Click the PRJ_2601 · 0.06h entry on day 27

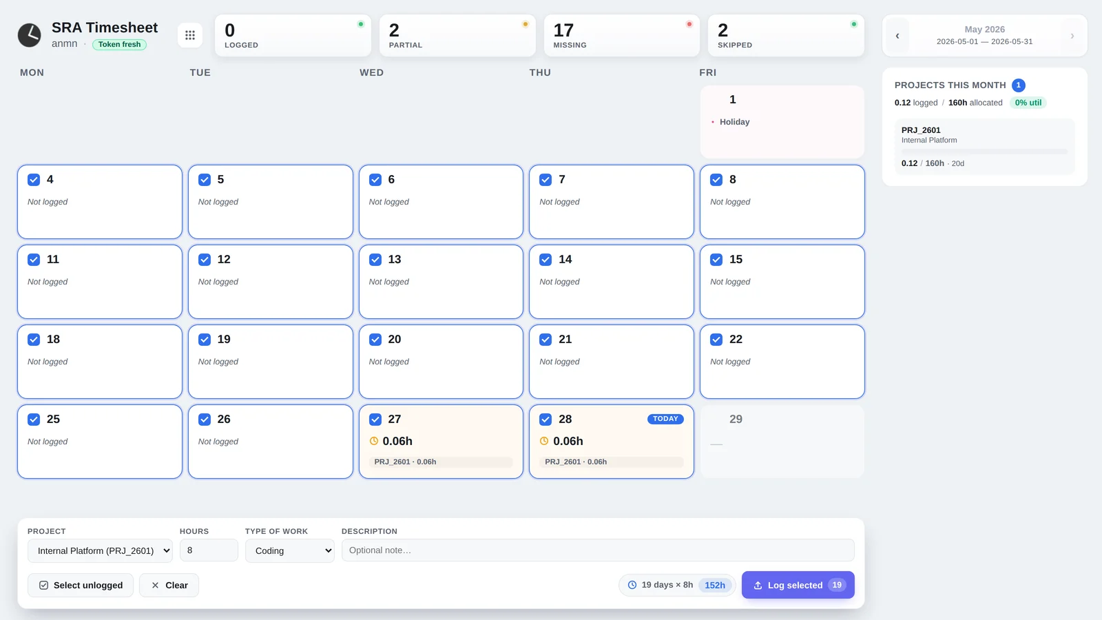pos(441,462)
